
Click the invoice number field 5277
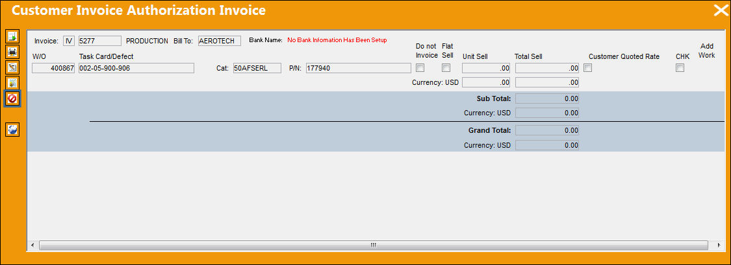click(100, 41)
